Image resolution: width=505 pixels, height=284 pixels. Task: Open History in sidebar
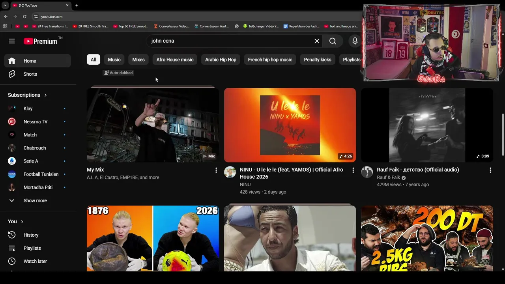point(37,235)
